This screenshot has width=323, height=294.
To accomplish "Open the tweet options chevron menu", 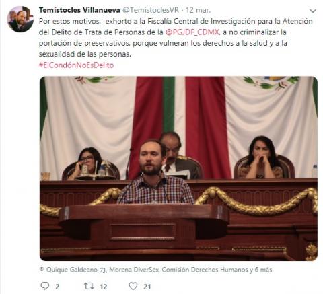I will (313, 11).
